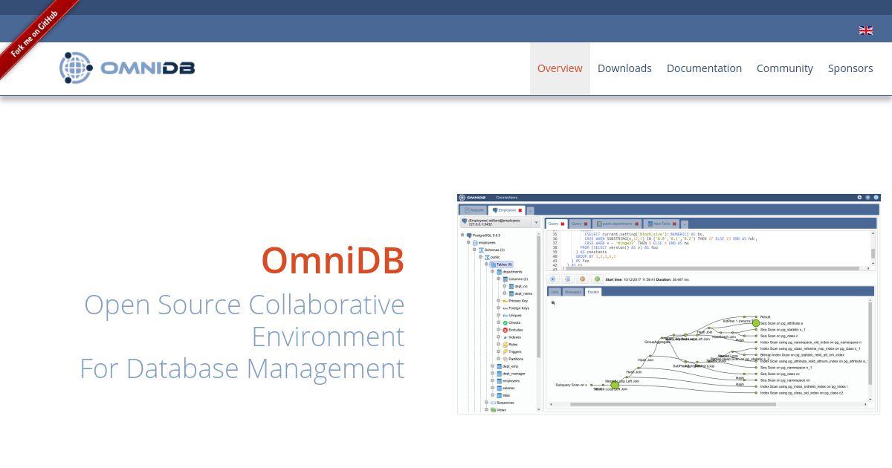Screen dimensions: 892x468
Task: Click the OmniDB logo in header
Action: 127,68
